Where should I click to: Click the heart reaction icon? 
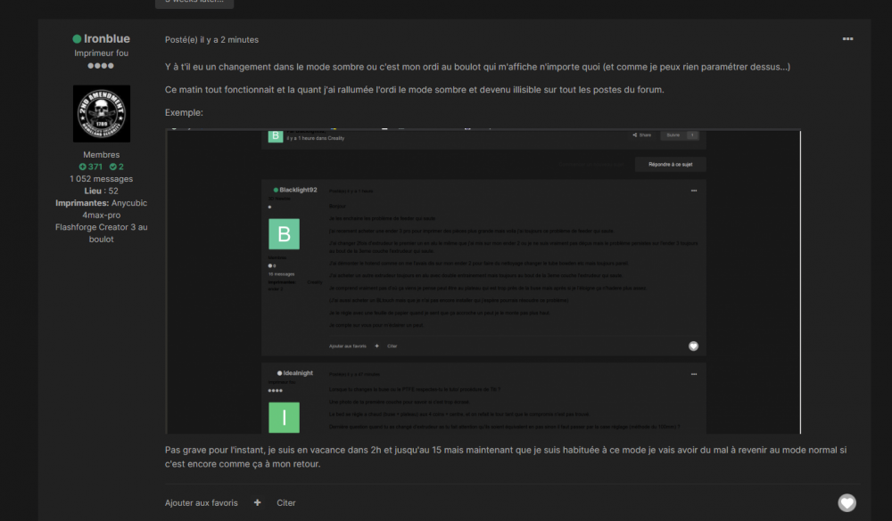pyautogui.click(x=847, y=503)
